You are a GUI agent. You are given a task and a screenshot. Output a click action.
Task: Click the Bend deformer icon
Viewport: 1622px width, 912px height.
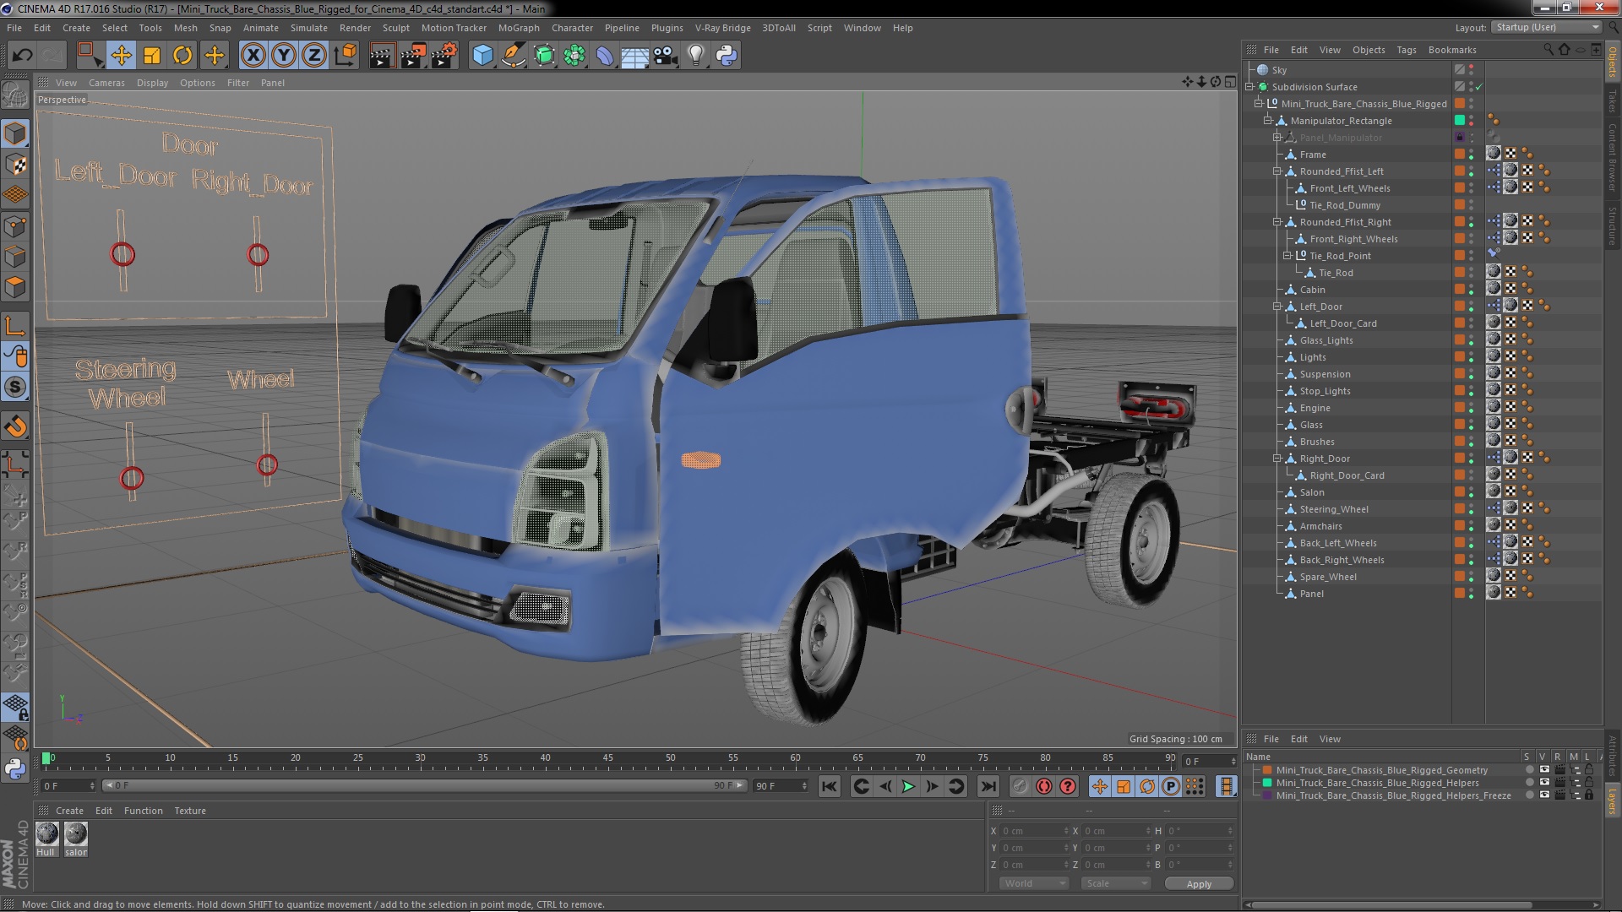point(605,56)
